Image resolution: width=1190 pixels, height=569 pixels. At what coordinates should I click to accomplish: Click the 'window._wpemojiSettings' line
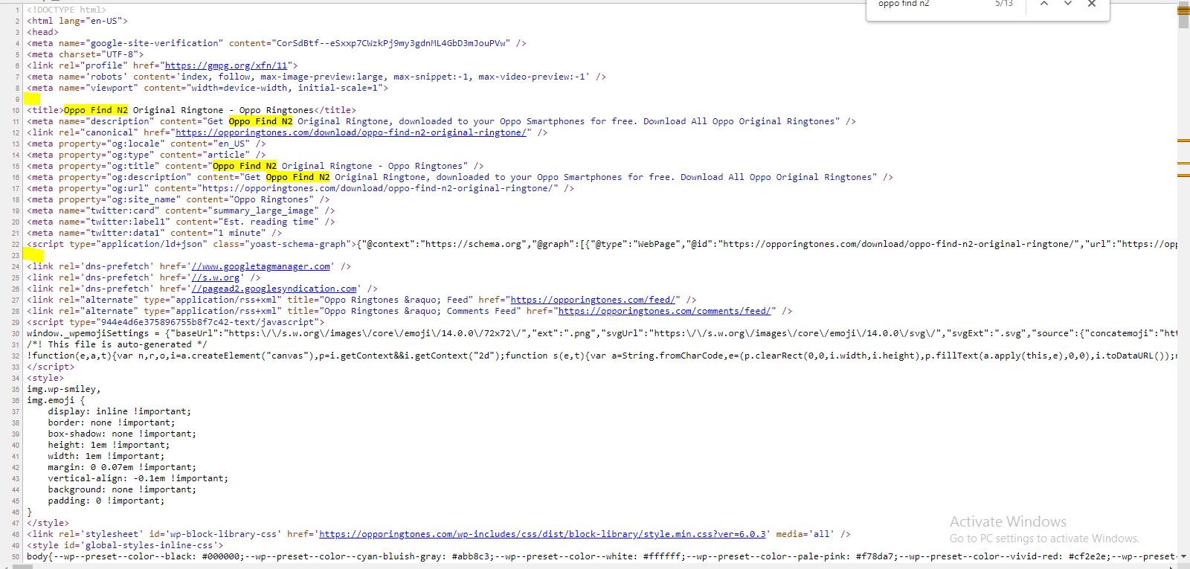[602, 333]
